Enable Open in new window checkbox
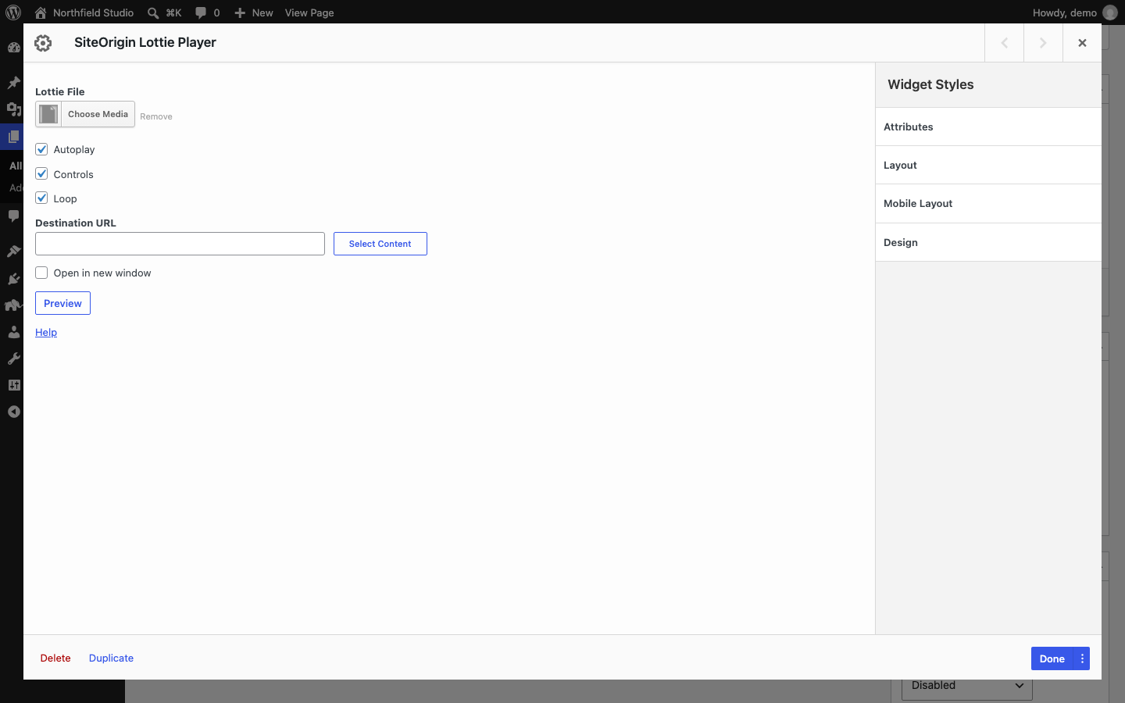Image resolution: width=1125 pixels, height=703 pixels. pyautogui.click(x=41, y=273)
